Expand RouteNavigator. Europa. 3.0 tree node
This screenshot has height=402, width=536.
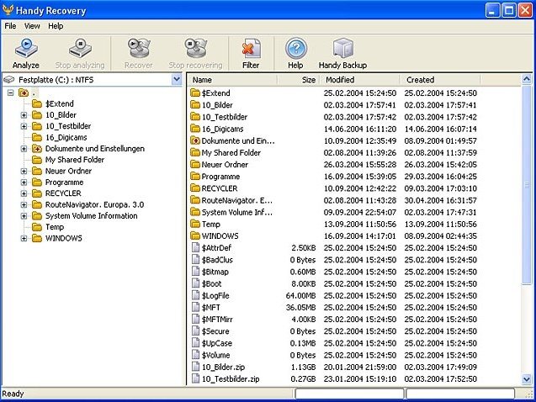[24, 205]
